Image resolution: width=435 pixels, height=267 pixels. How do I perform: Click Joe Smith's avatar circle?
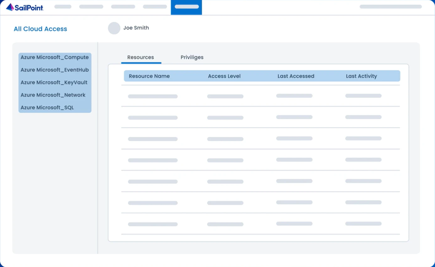pyautogui.click(x=114, y=28)
